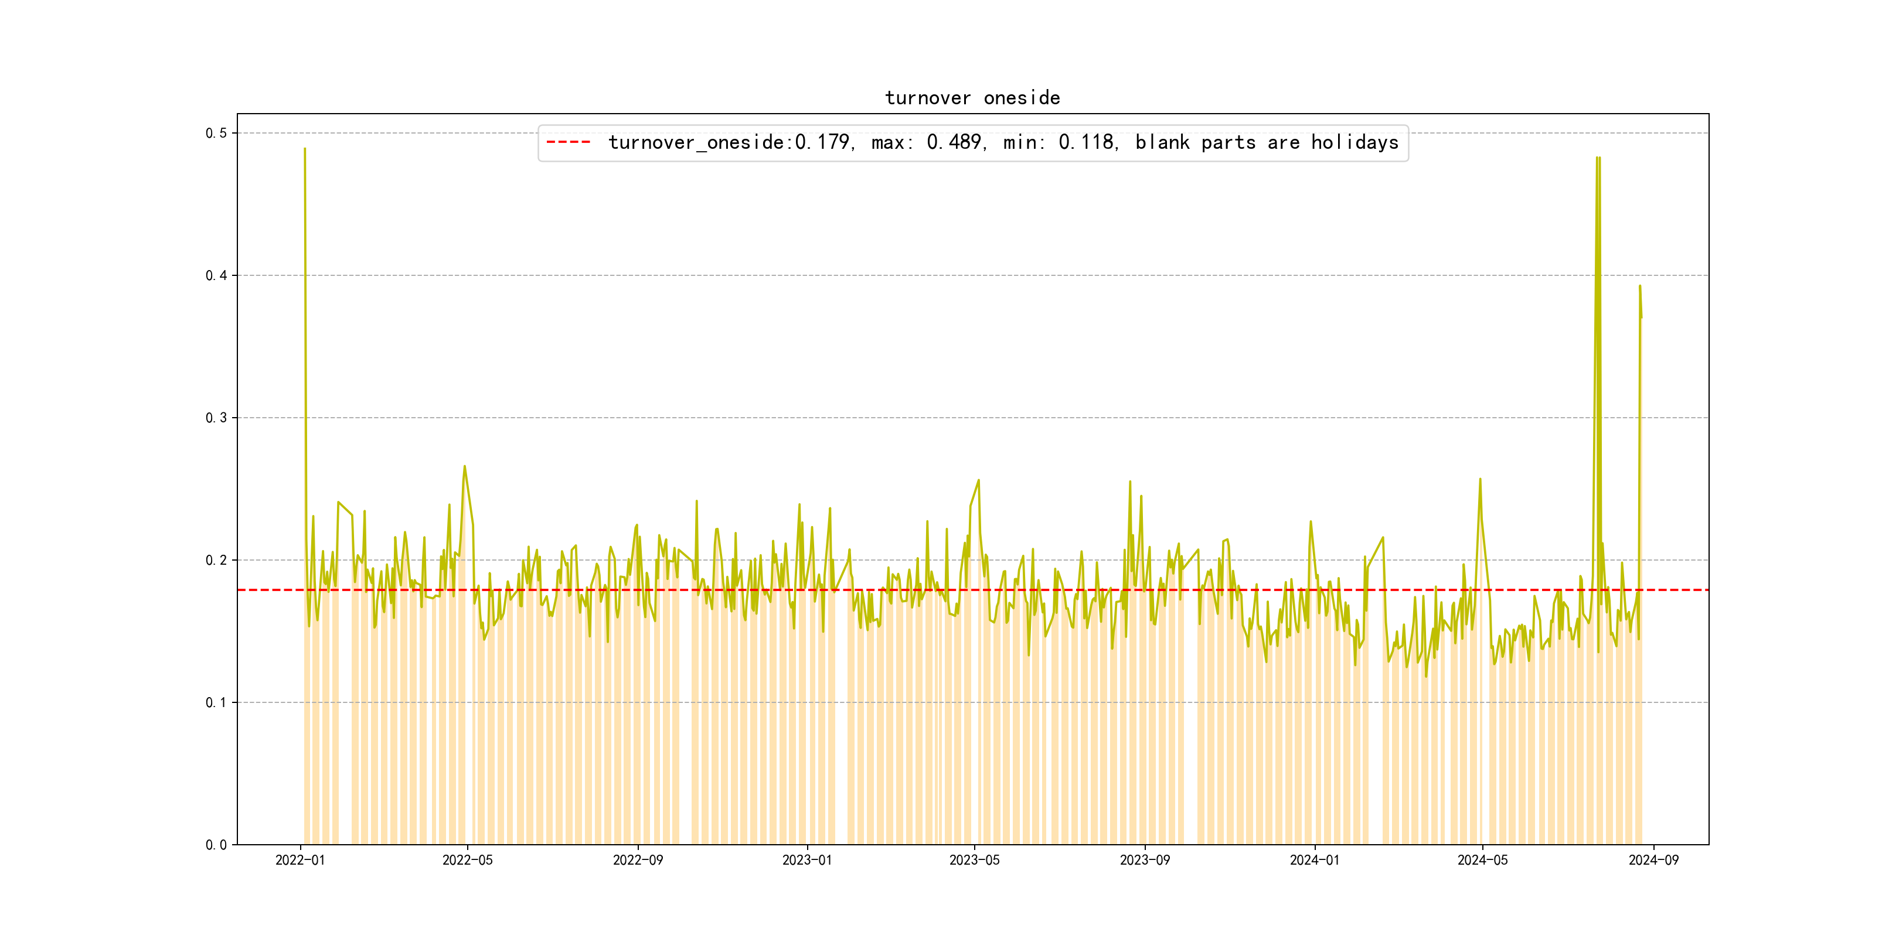1899x949 pixels.
Task: Click the red dashed legend line sample
Action: (x=569, y=142)
